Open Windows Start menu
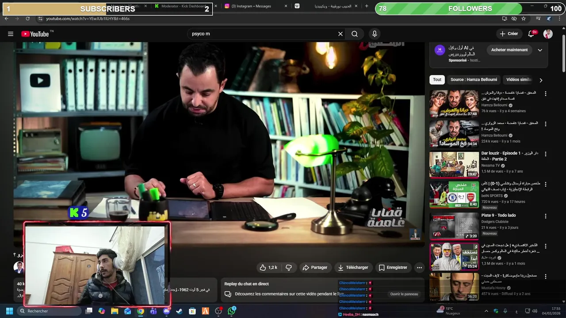The width and height of the screenshot is (566, 318). (x=9, y=311)
